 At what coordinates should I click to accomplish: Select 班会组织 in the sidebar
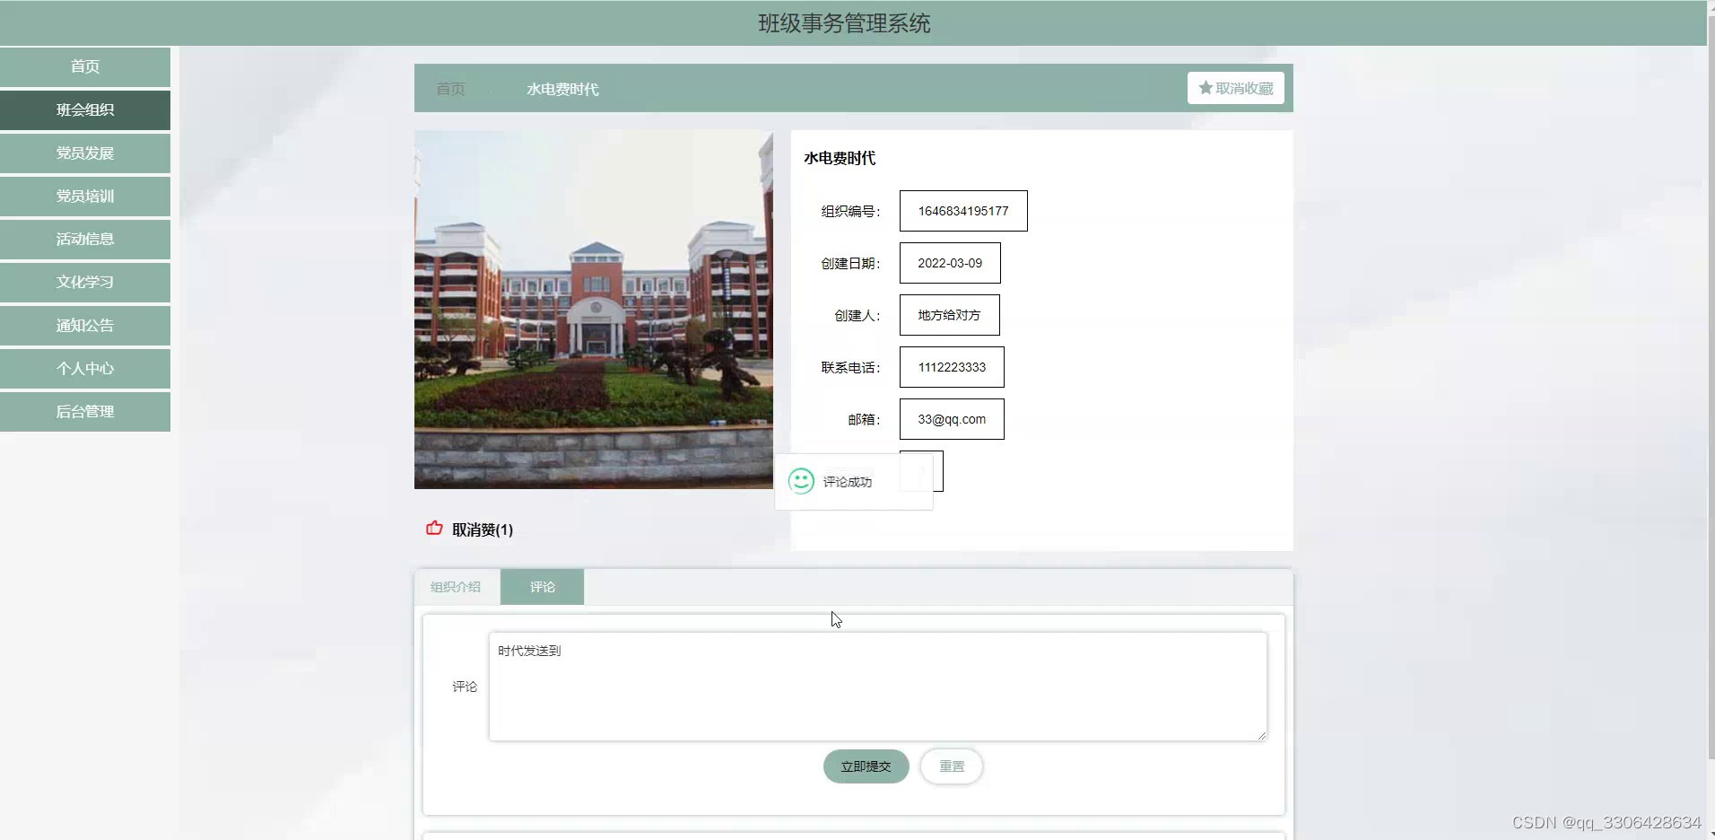tap(85, 109)
